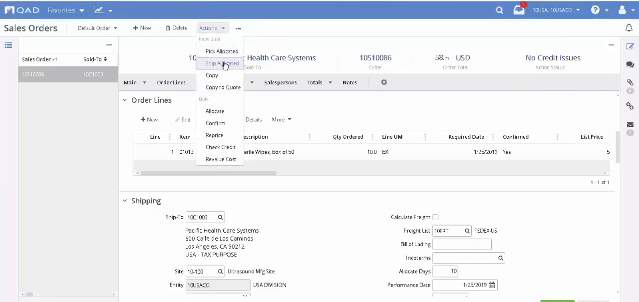The image size is (639, 302).
Task: Open the Favorites dropdown
Action: click(66, 10)
